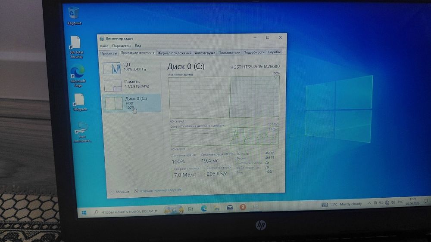Open the Telegram desktop shortcut

[x=79, y=102]
